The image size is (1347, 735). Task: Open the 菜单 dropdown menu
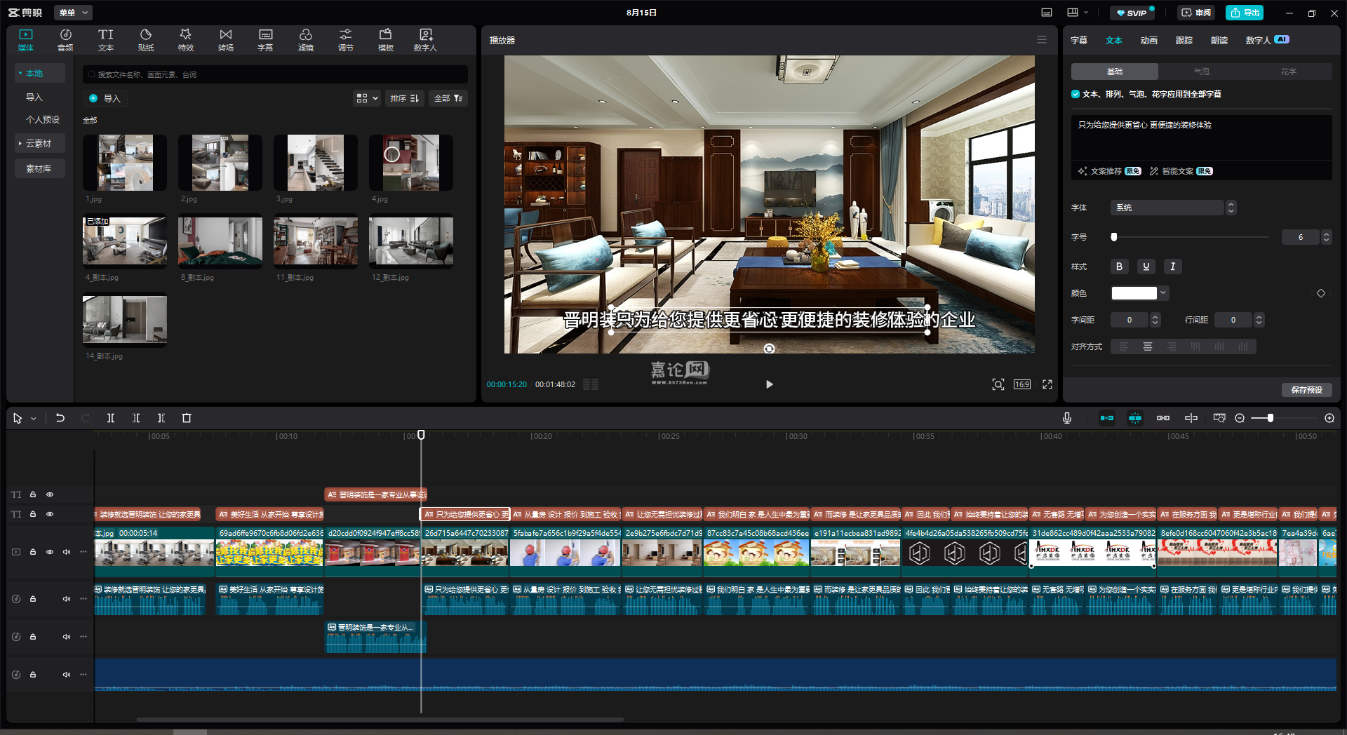[73, 13]
